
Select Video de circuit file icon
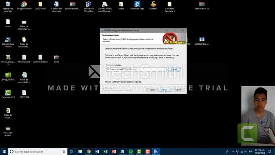click(x=8, y=113)
